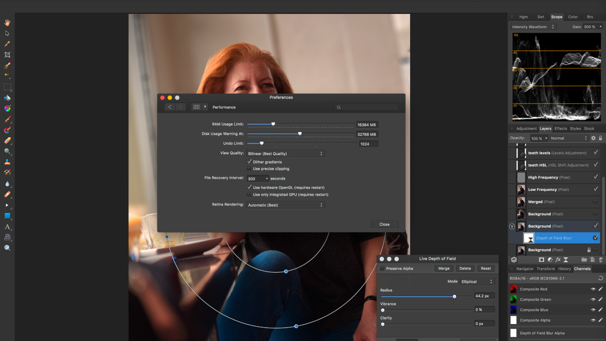Click the layer effects fx icon

[558, 260]
